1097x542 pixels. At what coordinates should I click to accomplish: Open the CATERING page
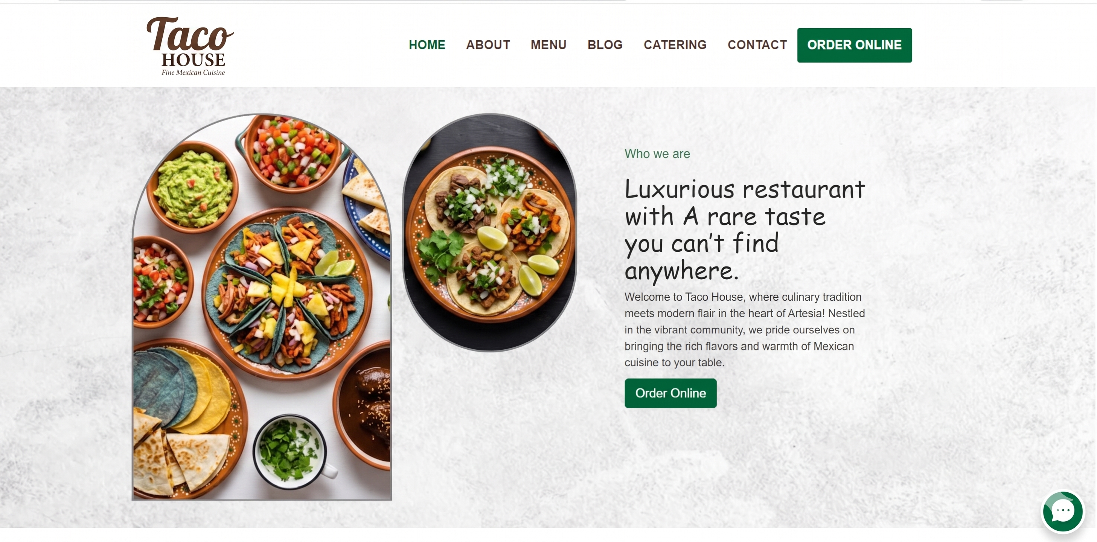tap(675, 45)
